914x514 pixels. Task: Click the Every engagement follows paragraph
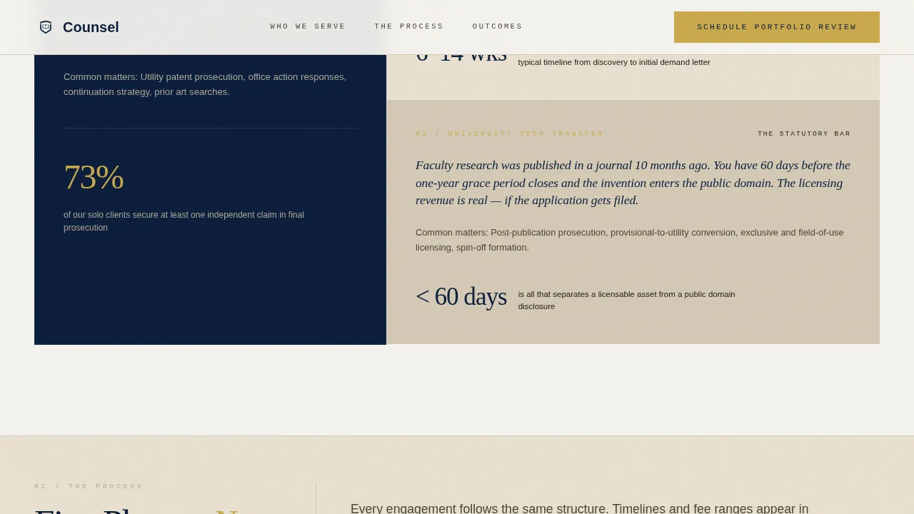coord(579,508)
